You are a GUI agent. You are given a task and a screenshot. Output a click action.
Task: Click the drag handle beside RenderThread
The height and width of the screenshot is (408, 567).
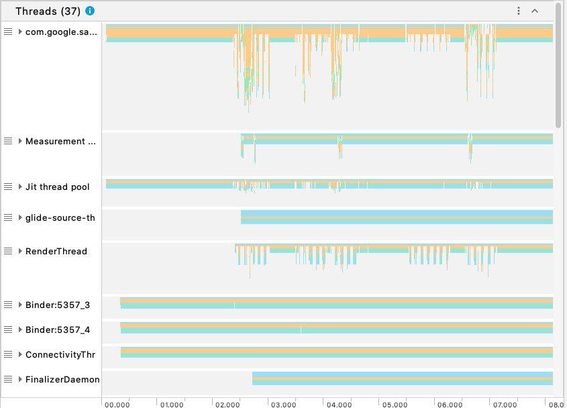point(7,251)
